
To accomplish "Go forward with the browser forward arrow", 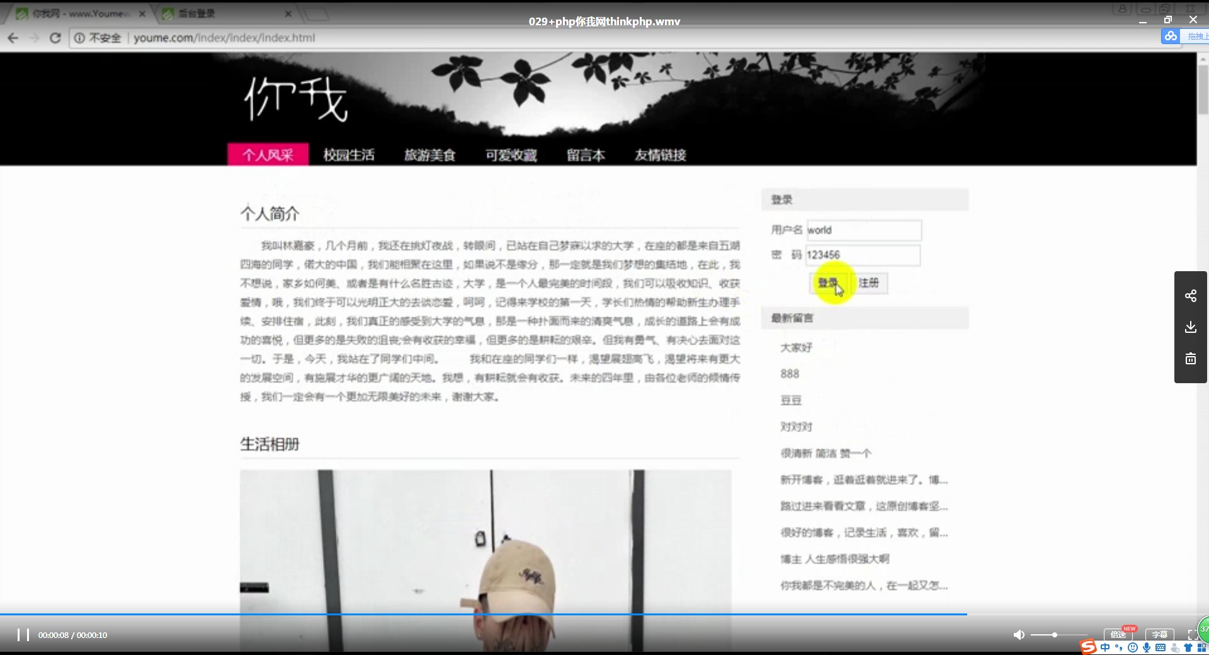I will (34, 38).
